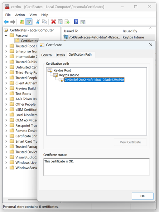Click the Back arrow toolbar icon
159x212 pixels.
(x=6, y=22)
